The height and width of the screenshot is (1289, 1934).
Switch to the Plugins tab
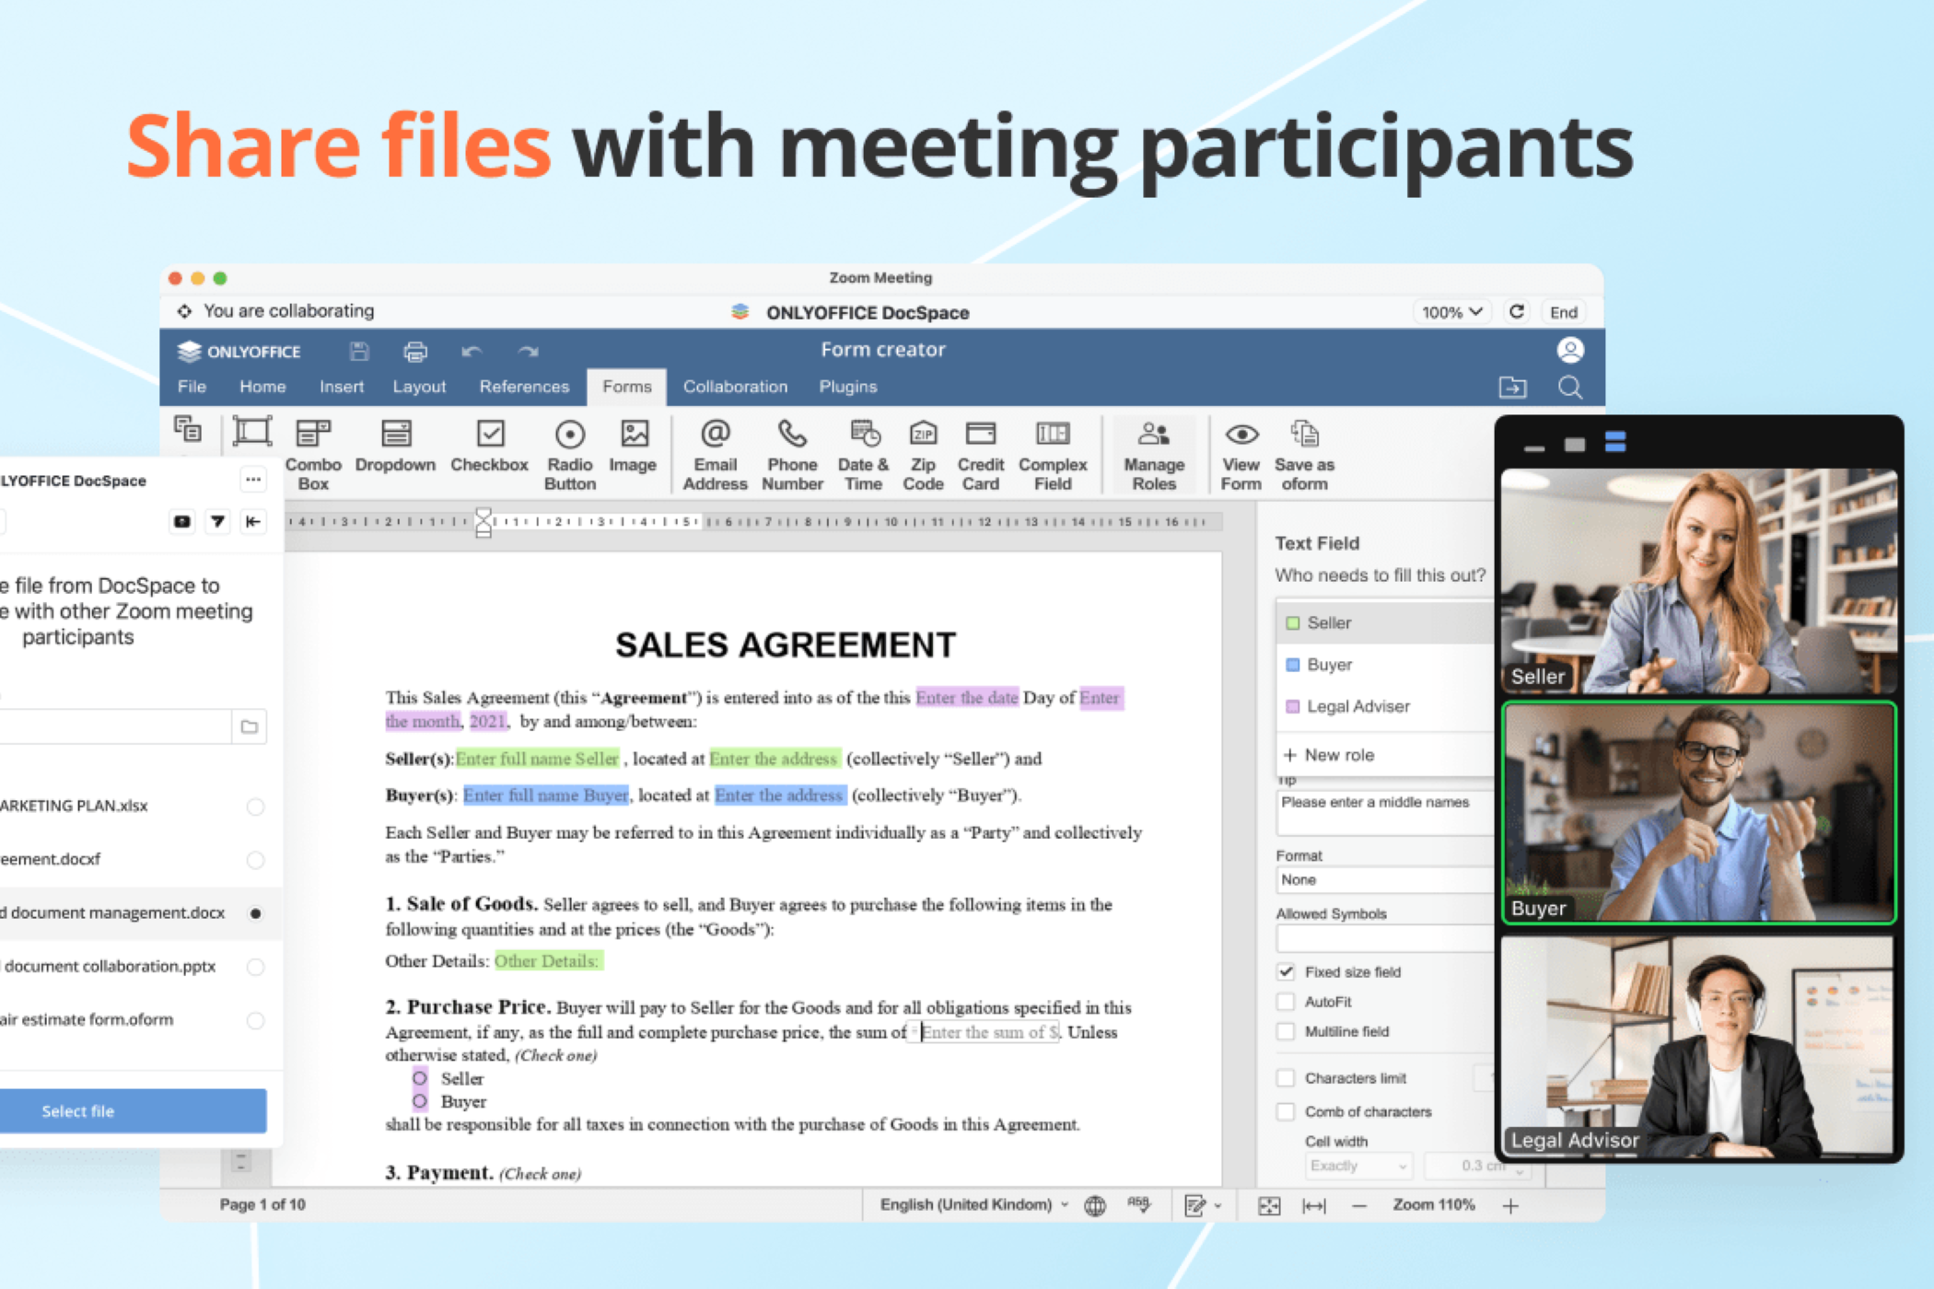click(848, 387)
